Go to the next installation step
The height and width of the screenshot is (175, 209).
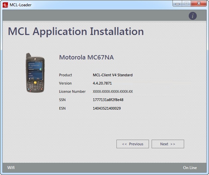click(168, 144)
